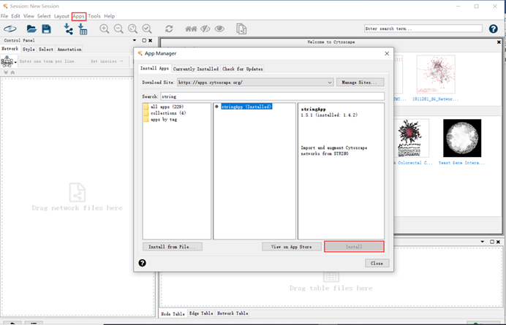Select stringApp (Installed) in app list

[x=246, y=107]
